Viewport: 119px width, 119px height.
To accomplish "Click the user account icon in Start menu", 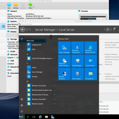I will 22,99.
